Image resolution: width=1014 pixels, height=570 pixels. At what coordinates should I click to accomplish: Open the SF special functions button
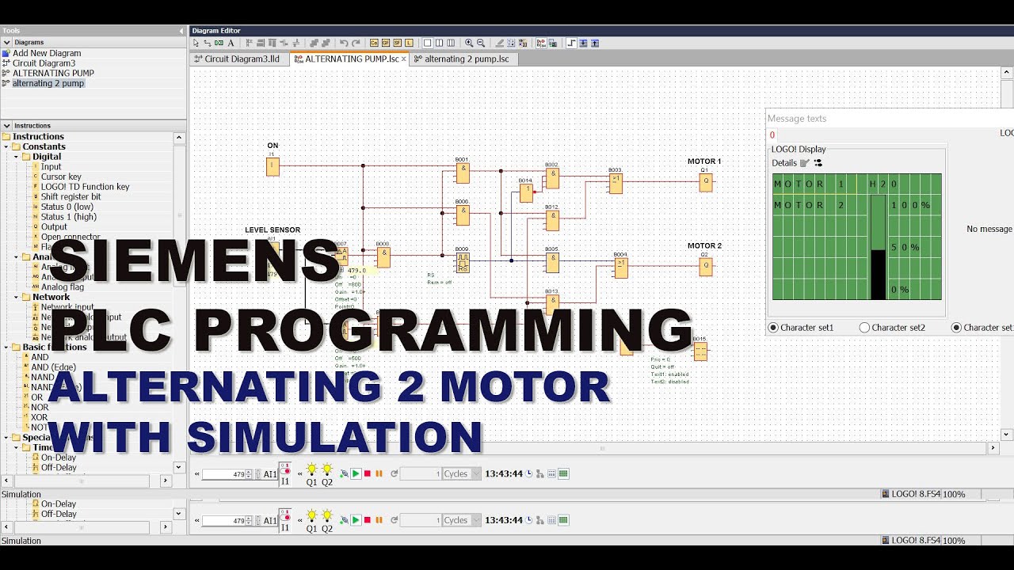pyautogui.click(x=397, y=43)
